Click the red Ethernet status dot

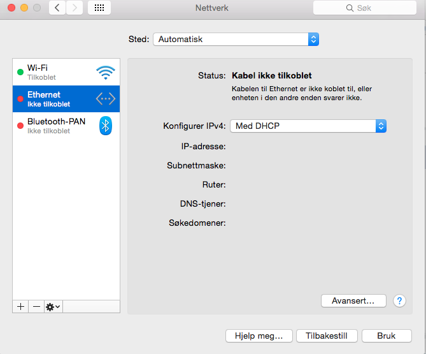20,99
